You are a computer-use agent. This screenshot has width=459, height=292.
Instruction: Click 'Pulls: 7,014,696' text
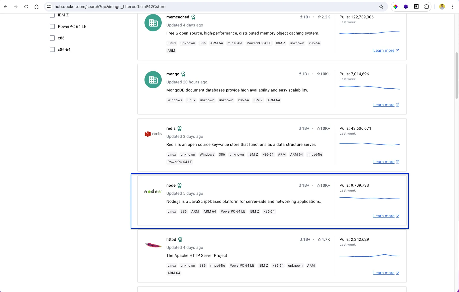tap(354, 74)
